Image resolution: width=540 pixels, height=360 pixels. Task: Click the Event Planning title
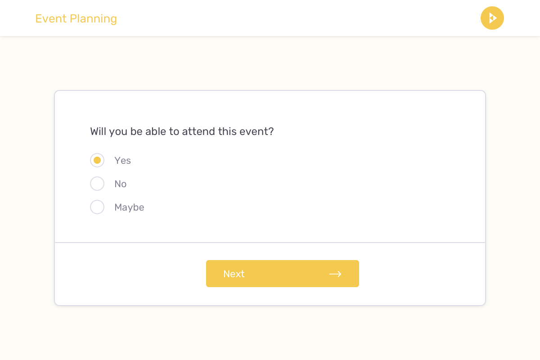[76, 19]
